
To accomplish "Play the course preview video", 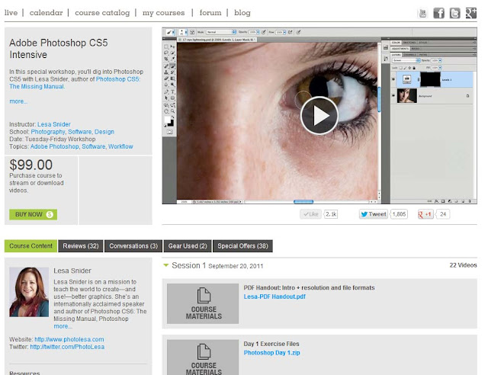I will tap(319, 115).
